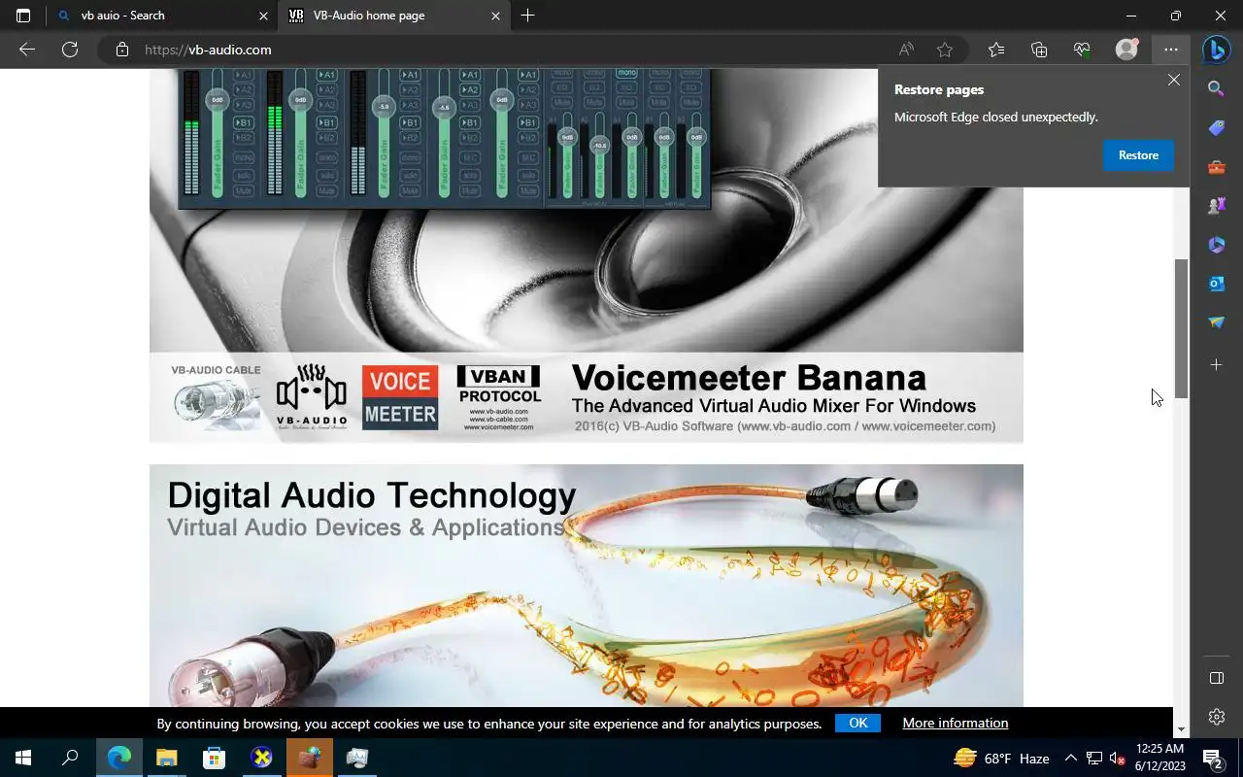Select the 'VB-Audio home page' tab
Viewport: 1243px width, 777px height.
(394, 16)
